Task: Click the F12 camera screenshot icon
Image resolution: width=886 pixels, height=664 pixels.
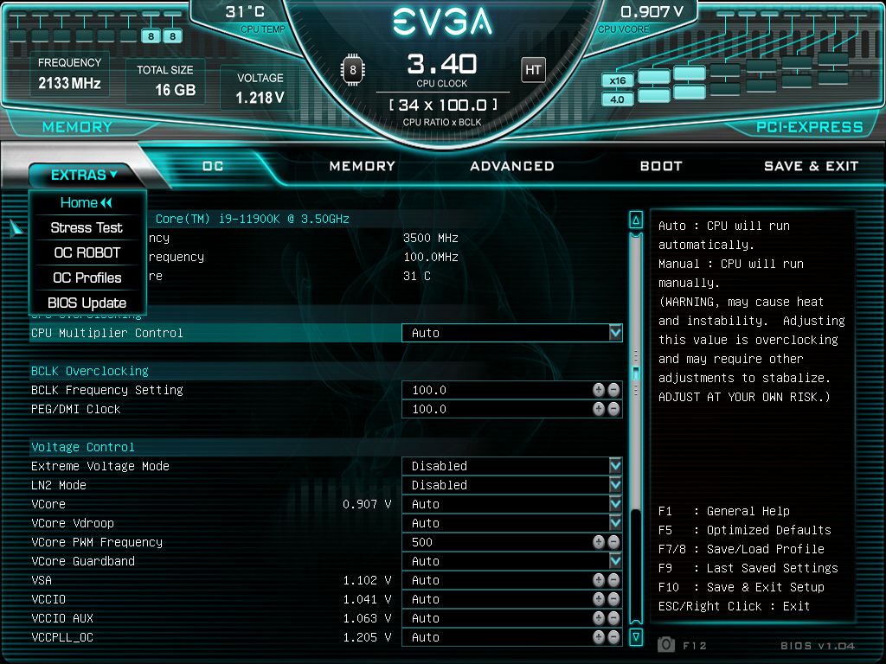Action: [666, 644]
